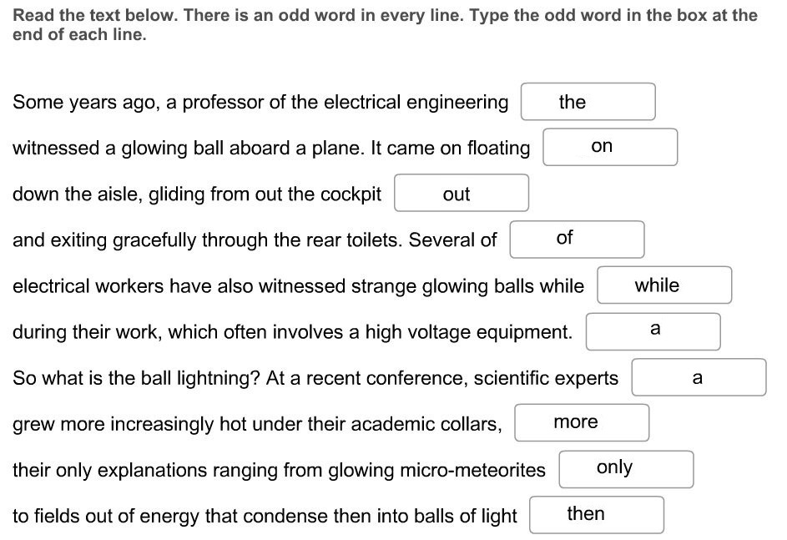Click the answer box containing "of"

pos(577,240)
